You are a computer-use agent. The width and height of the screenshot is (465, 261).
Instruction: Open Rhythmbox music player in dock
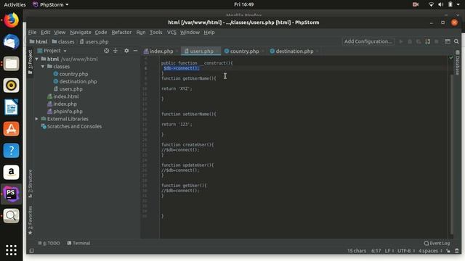click(12, 86)
